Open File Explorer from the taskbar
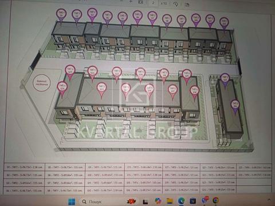This screenshot has height=206, width=275. tap(170, 201)
